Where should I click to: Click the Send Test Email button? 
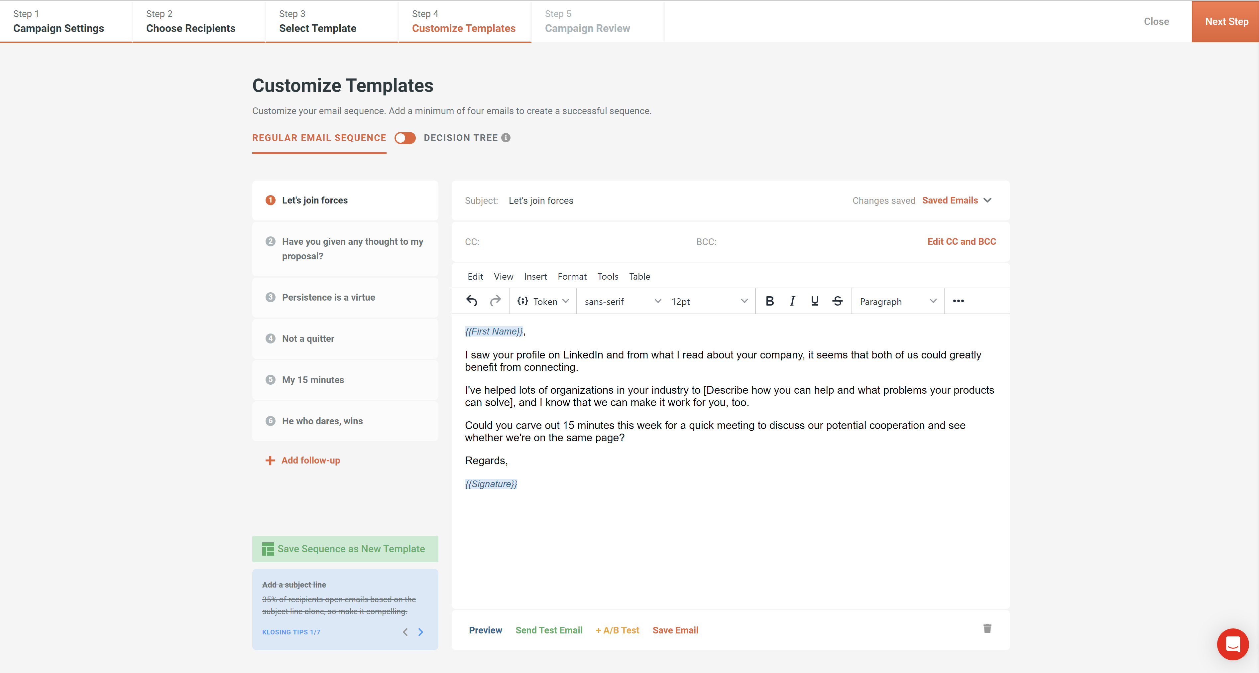click(549, 630)
